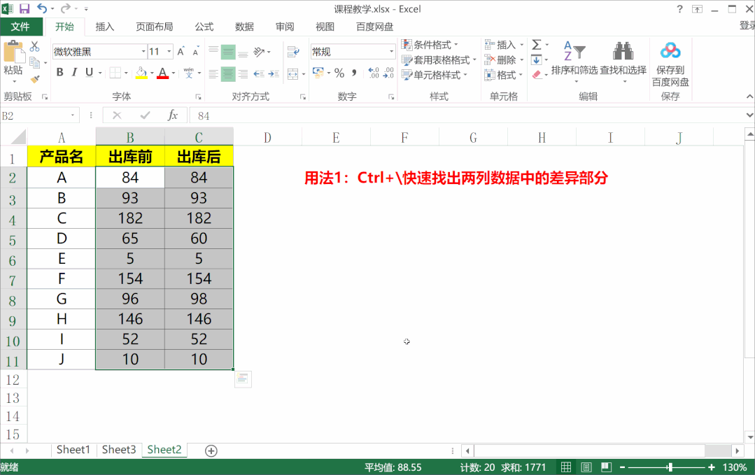
Task: Click the 插入 cells button
Action: pyautogui.click(x=504, y=45)
